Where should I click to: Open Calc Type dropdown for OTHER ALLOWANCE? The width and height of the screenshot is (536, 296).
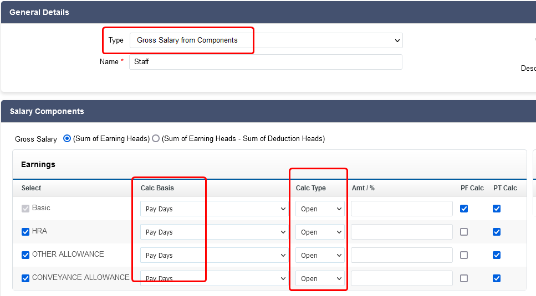tap(320, 255)
